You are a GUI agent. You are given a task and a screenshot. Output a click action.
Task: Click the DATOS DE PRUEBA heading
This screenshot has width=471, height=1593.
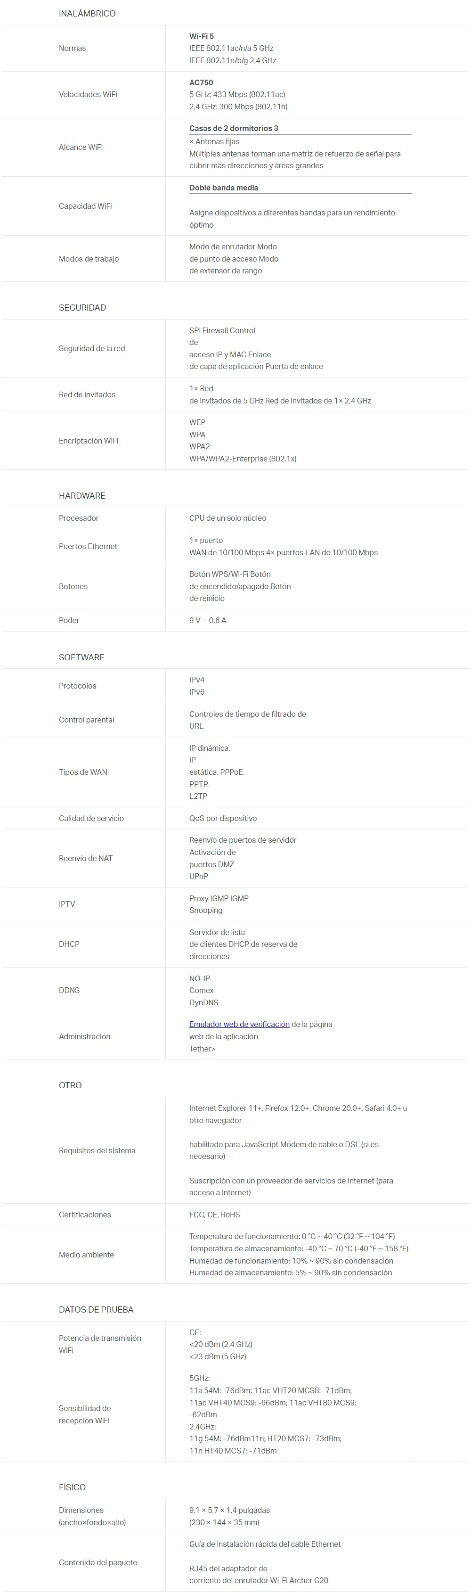click(x=96, y=1310)
